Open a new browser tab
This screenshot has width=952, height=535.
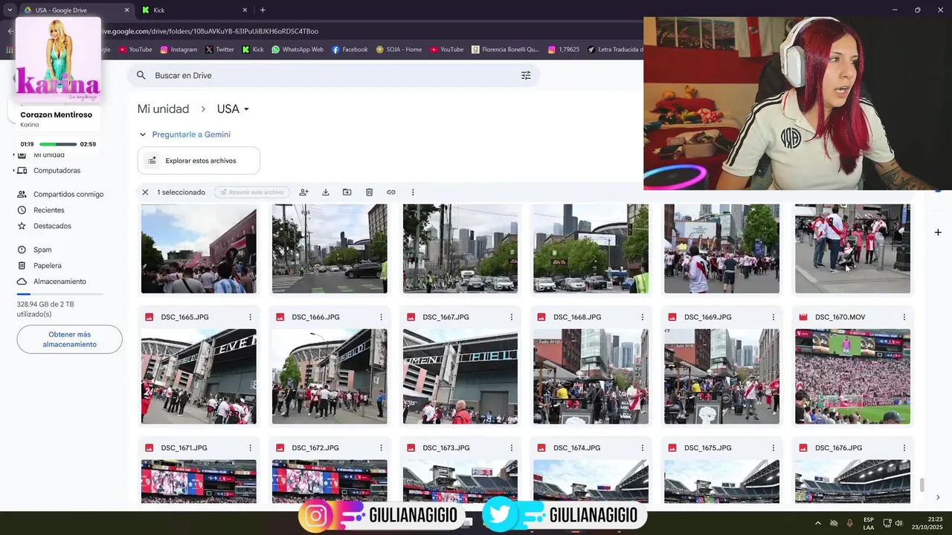coord(263,10)
